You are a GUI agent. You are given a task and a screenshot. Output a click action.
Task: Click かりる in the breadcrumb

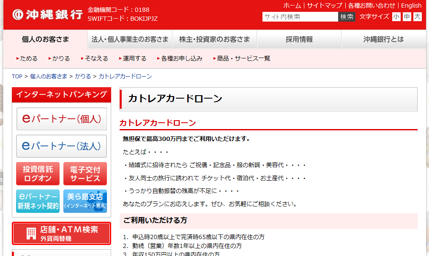pos(83,77)
